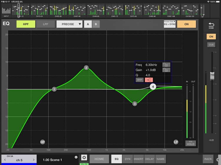Image resolution: width=221 pixels, height=165 pixels.
Task: Switch to the HOME tab
Action: click(x=99, y=159)
